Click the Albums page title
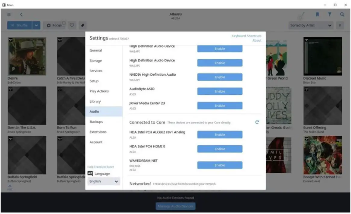The height and width of the screenshot is (214, 351). (175, 14)
